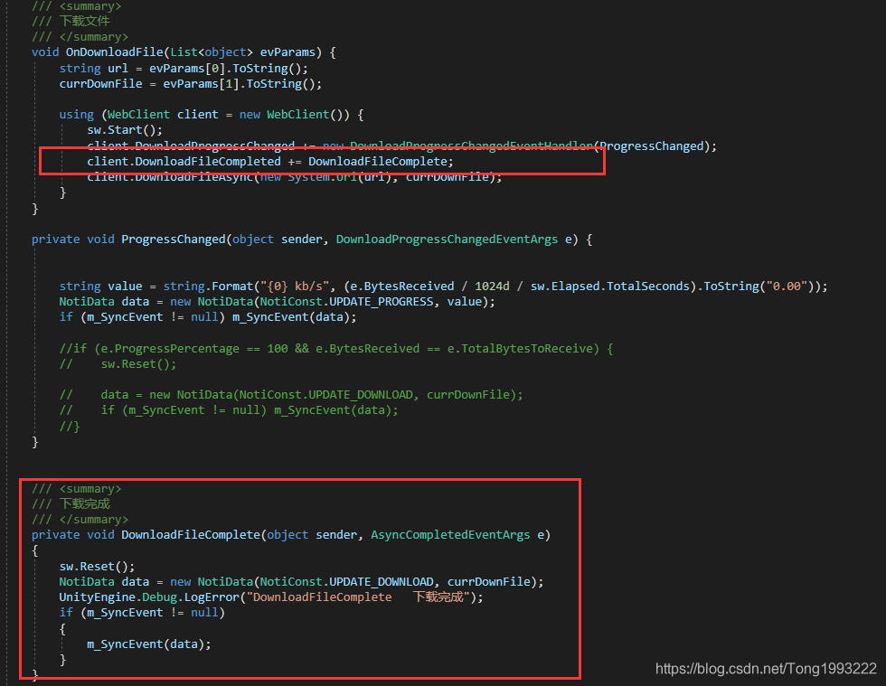Click 'List<object> evParams' parameter

coord(242,52)
